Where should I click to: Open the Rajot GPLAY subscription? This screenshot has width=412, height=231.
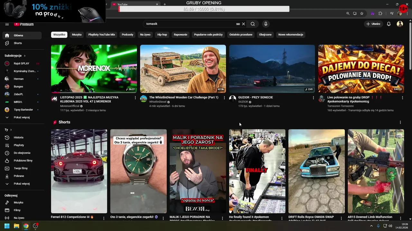22,64
